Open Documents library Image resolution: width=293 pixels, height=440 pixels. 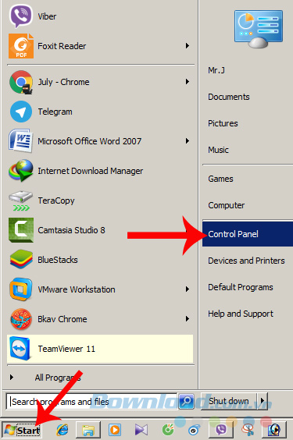click(229, 97)
